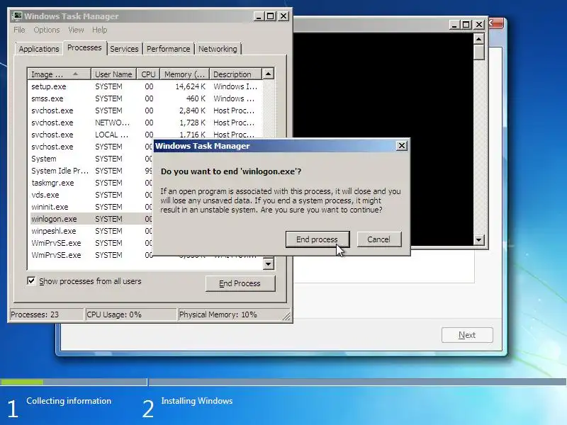Open the Help menu
The image size is (567, 425).
99,30
